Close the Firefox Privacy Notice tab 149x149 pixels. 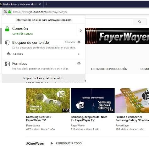(40, 4)
